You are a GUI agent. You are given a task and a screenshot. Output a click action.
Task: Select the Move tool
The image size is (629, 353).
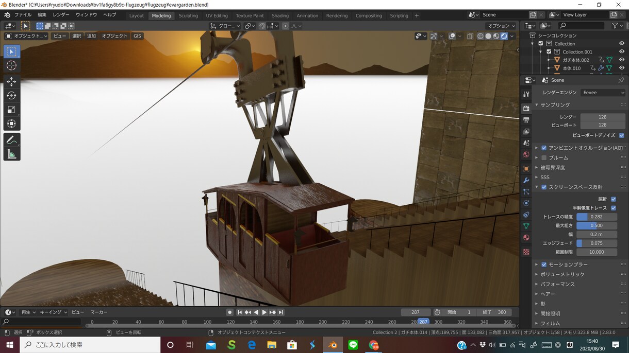point(11,81)
